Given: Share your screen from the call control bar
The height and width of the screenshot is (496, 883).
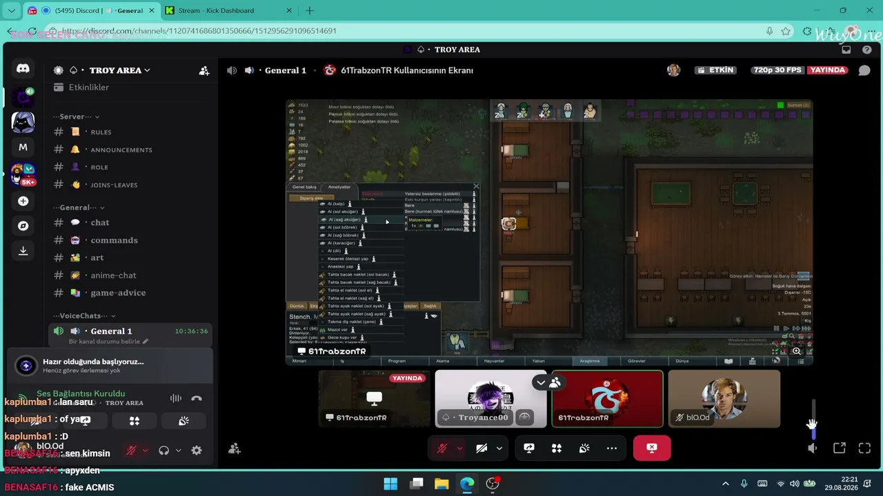Looking at the screenshot, I should 529,448.
